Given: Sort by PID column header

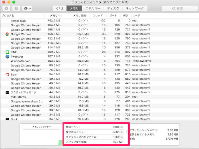Looking at the screenshot, I should (126, 16).
